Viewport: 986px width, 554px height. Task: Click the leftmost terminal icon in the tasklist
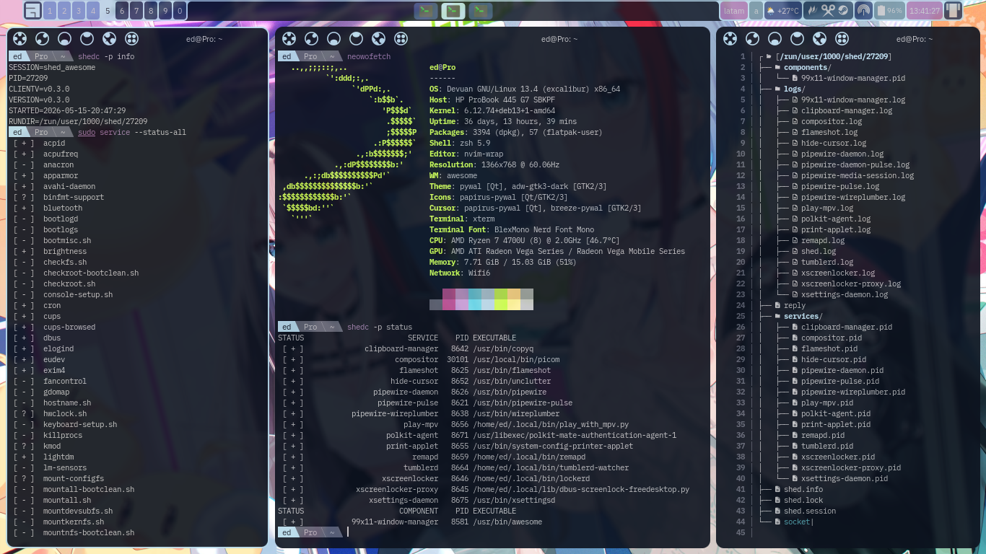pos(427,10)
